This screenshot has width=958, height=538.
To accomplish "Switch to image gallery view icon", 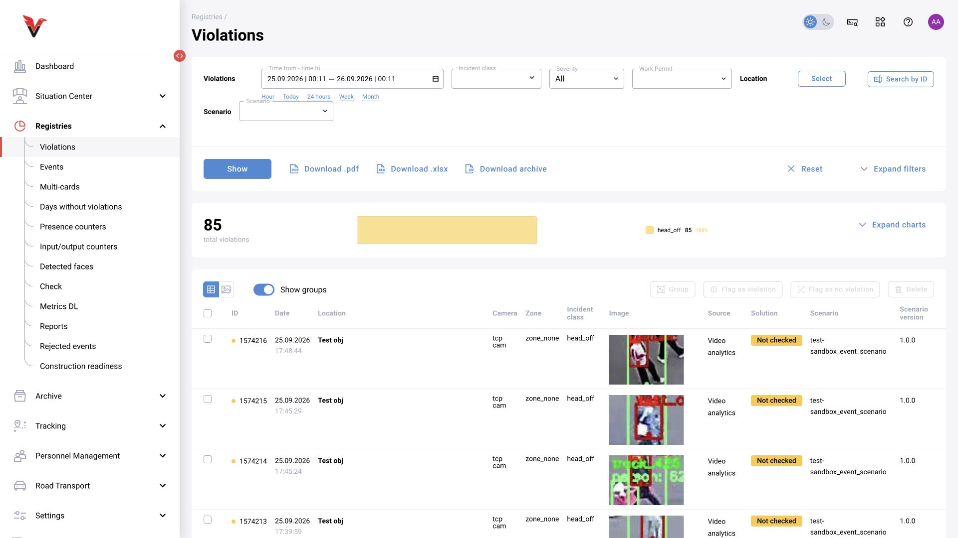I will (x=226, y=289).
